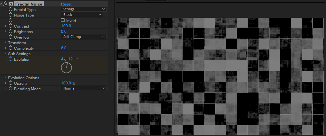Expand the Contrast property
The image size is (326, 136).
6,26
